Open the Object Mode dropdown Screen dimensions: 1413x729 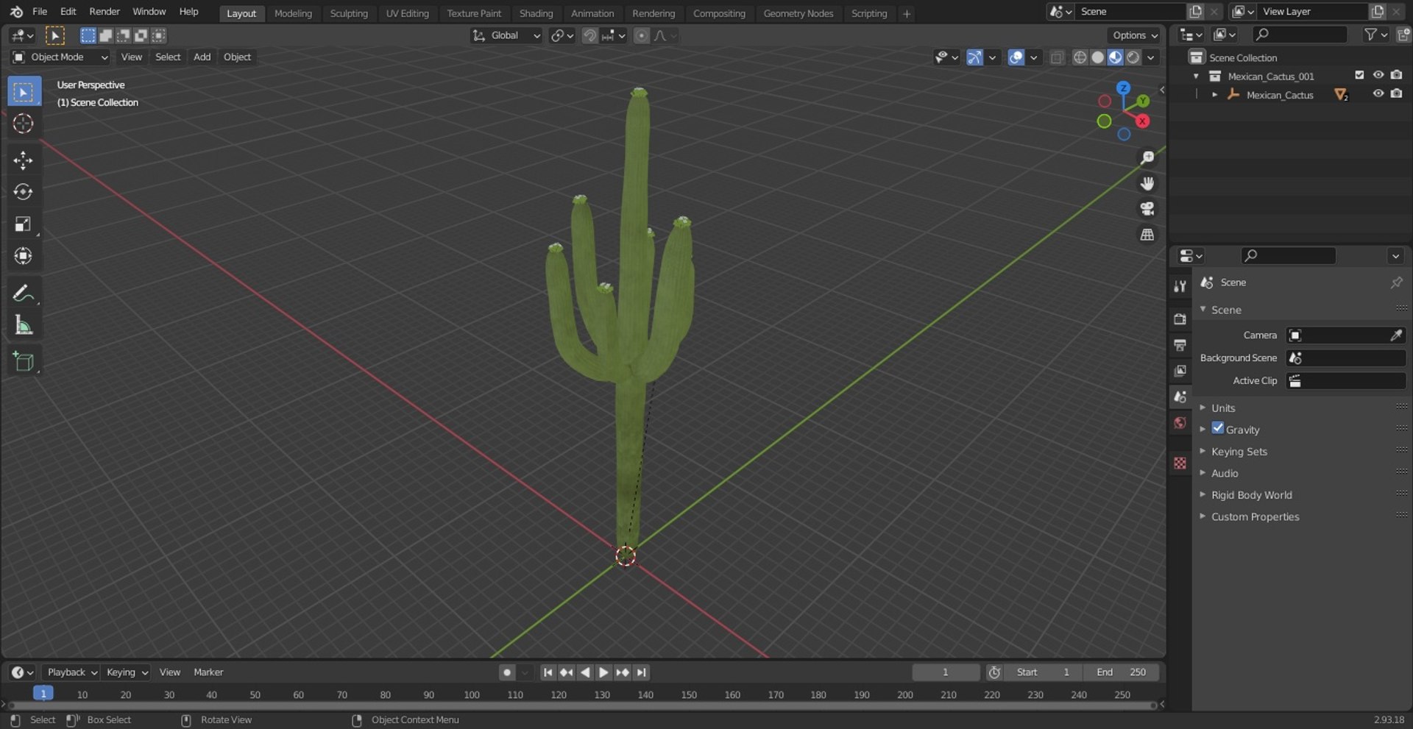pos(60,57)
